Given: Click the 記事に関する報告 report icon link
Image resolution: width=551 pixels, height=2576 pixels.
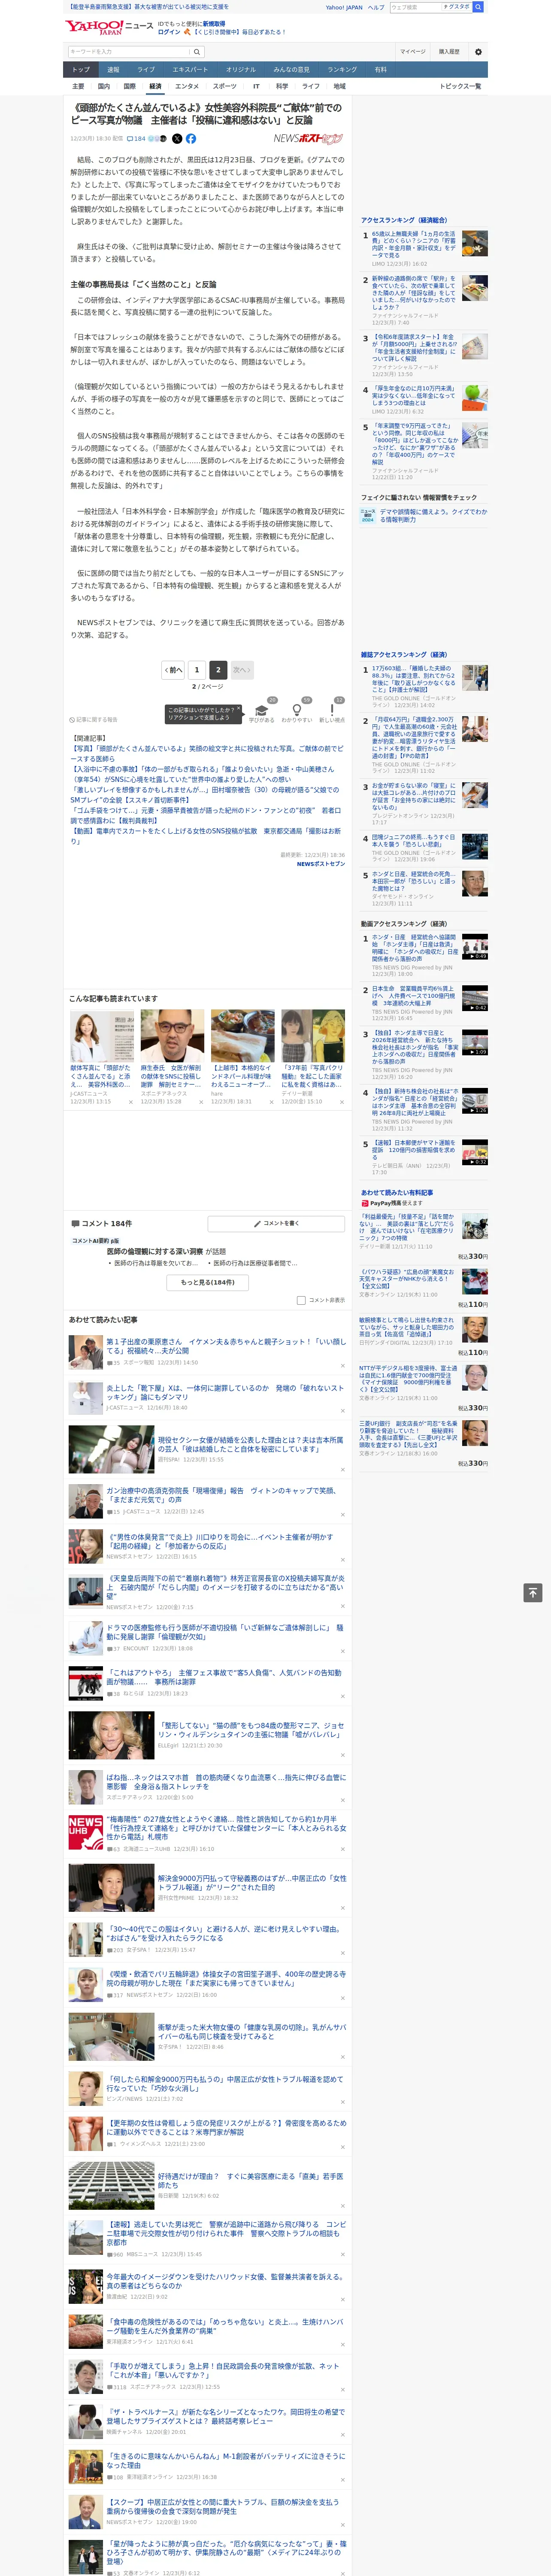Looking at the screenshot, I should tap(94, 720).
